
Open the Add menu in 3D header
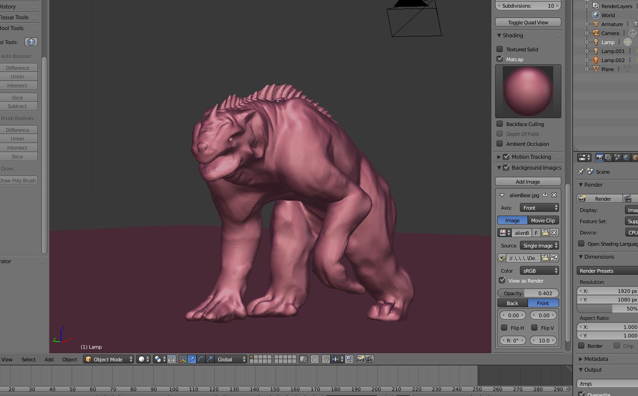click(x=49, y=359)
